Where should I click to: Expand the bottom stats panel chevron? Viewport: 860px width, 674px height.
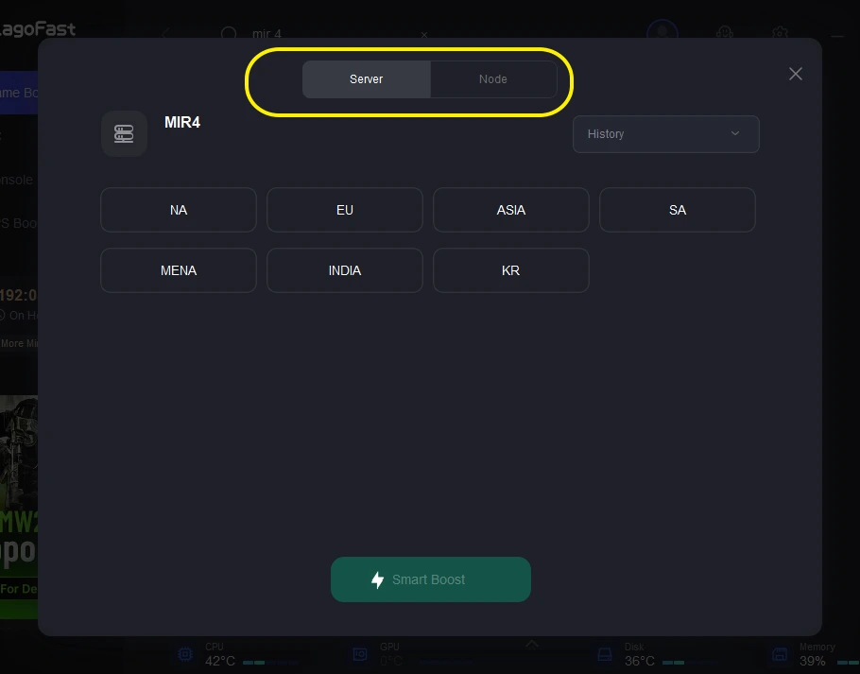531,645
